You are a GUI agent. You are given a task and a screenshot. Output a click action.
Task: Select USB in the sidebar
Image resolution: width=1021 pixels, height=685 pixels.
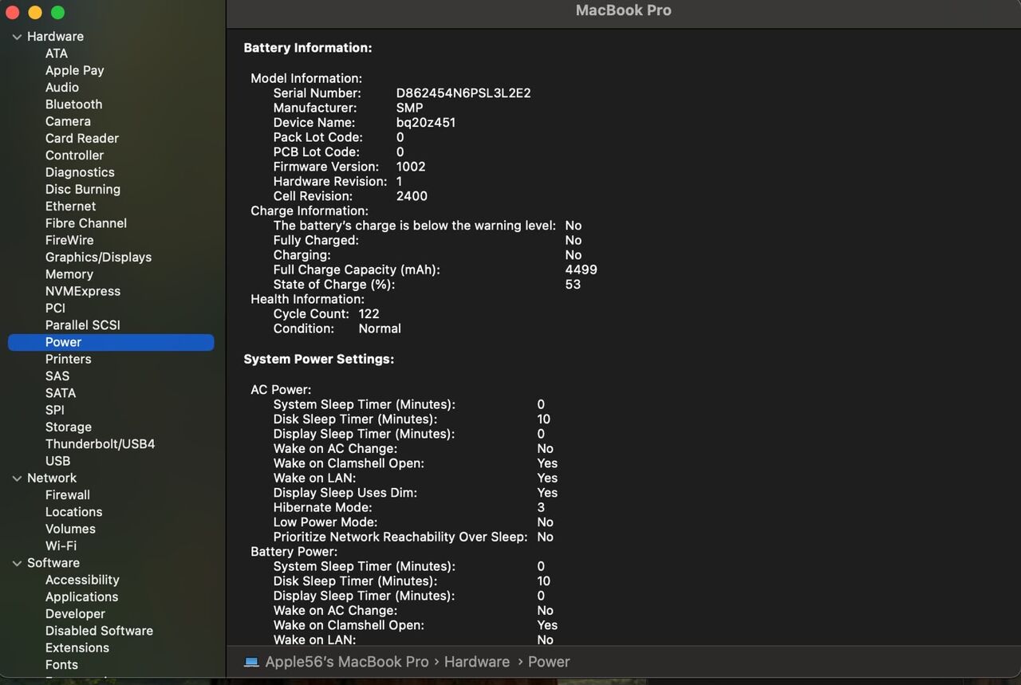pos(57,461)
